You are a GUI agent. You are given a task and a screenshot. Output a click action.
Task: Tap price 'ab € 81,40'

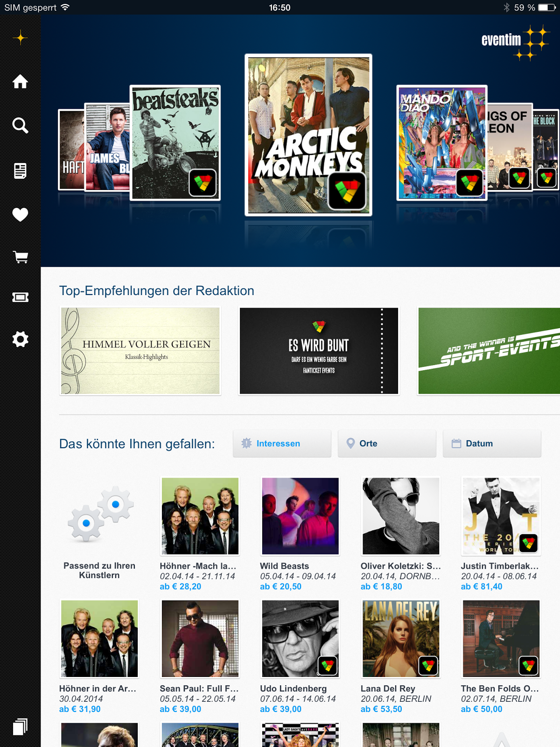click(482, 586)
